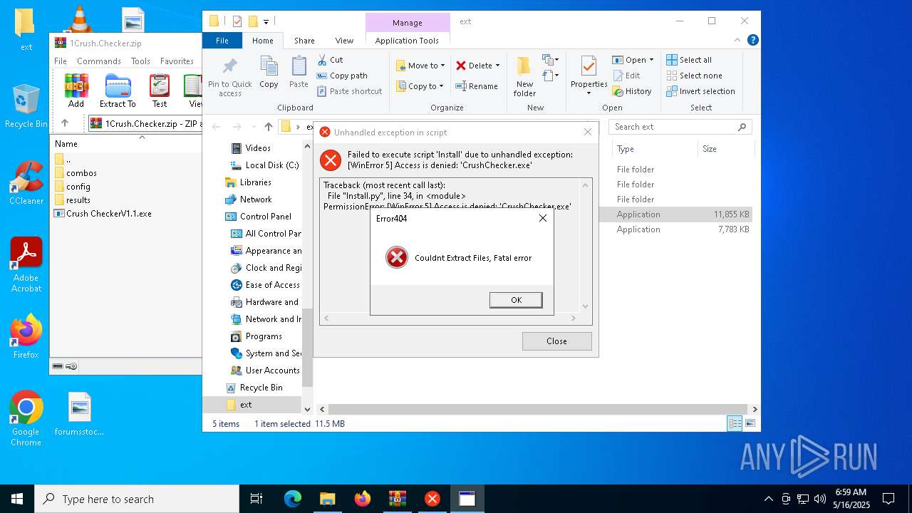Go up one level in WinRAR
Viewport: 912px width, 513px height.
65,123
